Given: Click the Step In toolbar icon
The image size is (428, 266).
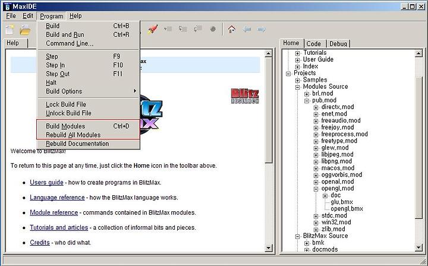Looking at the screenshot, I should 182,29.
